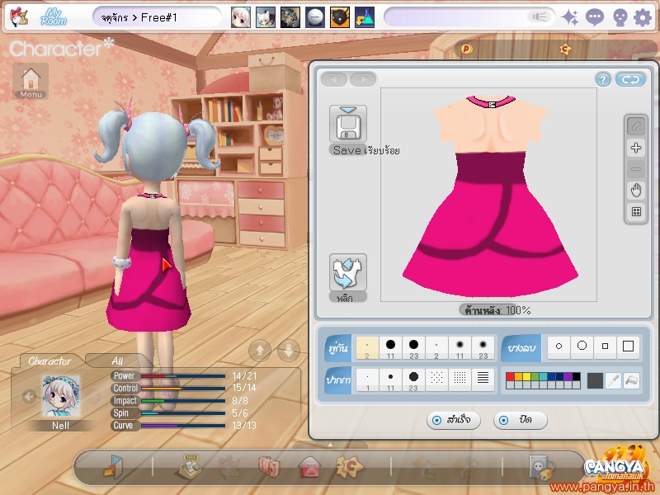Pick the yellow color swatch
Screen dimensions: 660x495
click(526, 376)
